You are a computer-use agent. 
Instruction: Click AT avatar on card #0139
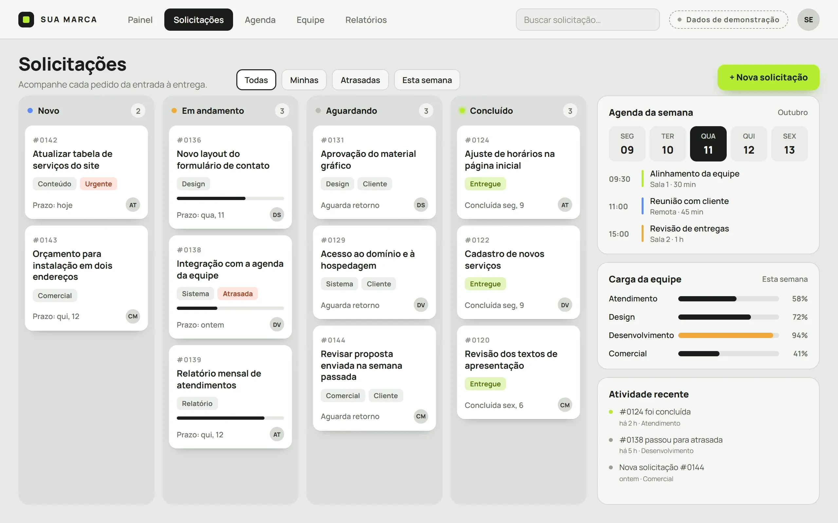(x=277, y=434)
